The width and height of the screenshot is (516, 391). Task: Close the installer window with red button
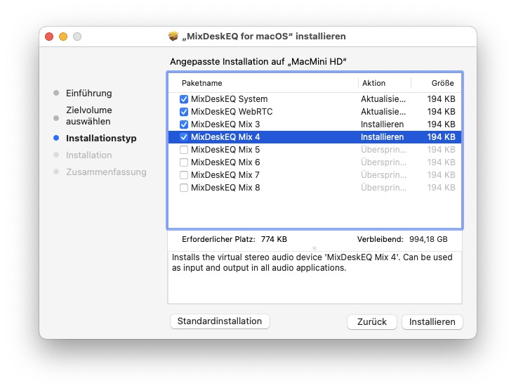49,37
